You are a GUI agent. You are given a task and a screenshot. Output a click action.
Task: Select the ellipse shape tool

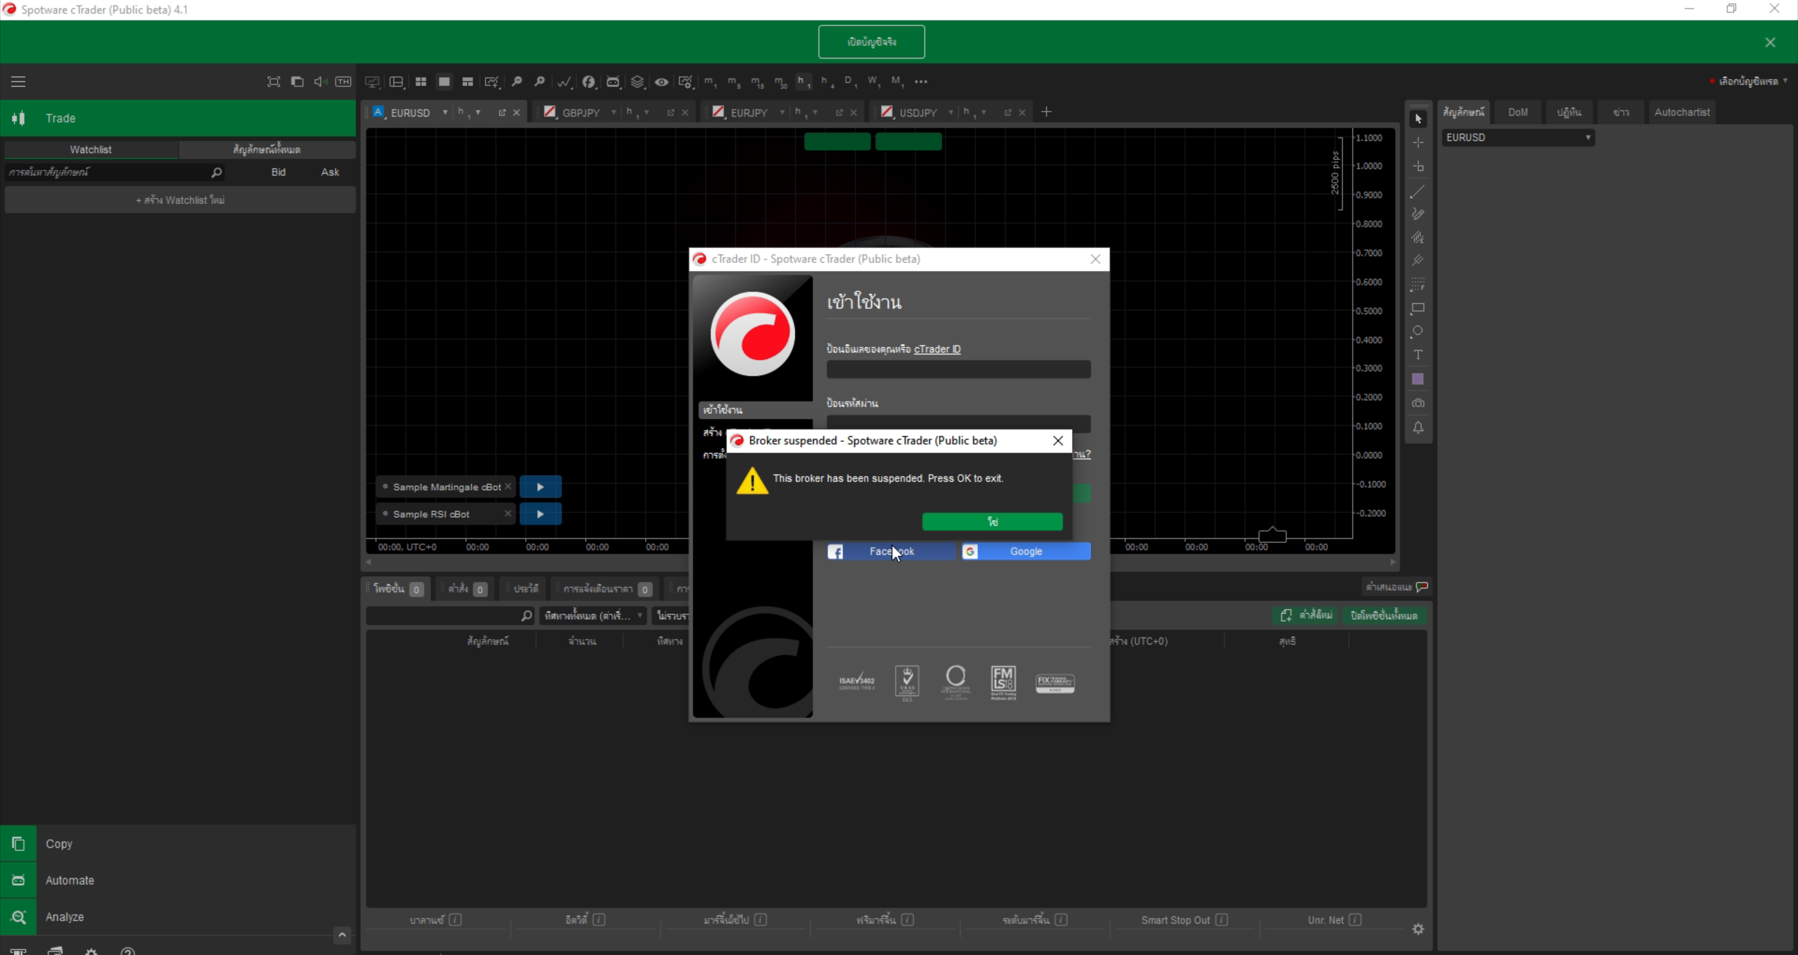(1418, 331)
